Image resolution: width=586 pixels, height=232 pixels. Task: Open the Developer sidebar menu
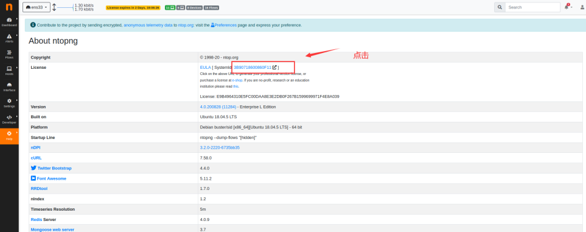[9, 120]
